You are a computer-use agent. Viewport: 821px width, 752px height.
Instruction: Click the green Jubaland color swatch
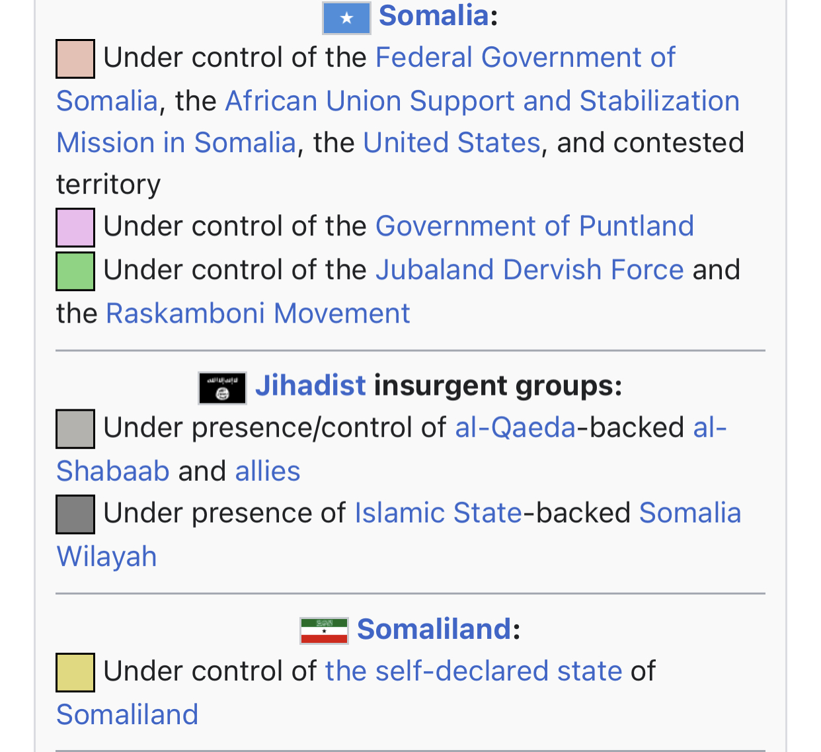point(75,271)
